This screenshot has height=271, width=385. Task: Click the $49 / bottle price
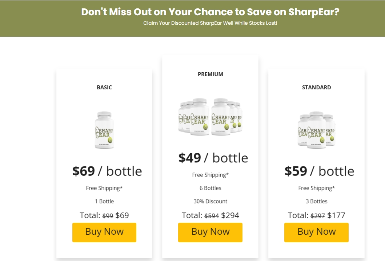[x=213, y=158]
